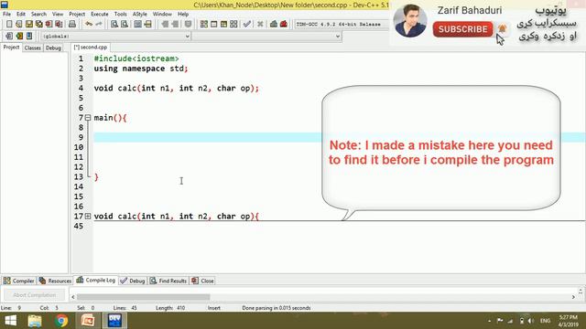The width and height of the screenshot is (586, 329).
Task: Click the Profile analysis toolbar icon
Action: [274, 25]
